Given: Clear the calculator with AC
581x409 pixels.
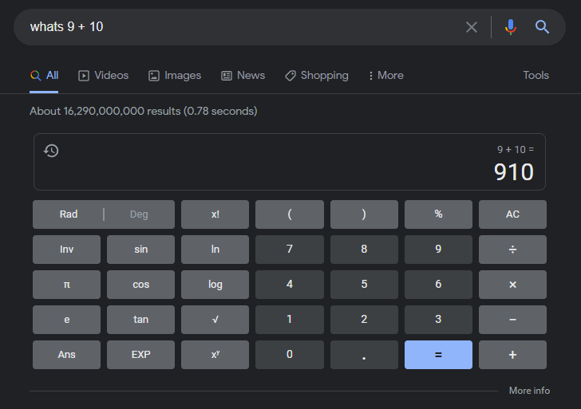Looking at the screenshot, I should (x=512, y=214).
